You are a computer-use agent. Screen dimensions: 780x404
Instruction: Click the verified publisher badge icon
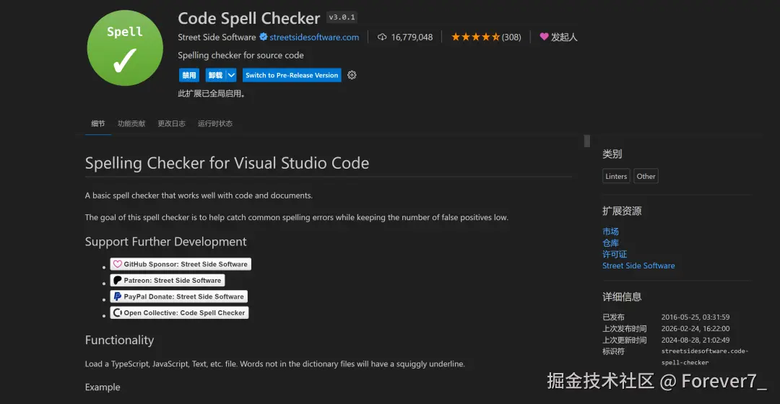tap(264, 38)
